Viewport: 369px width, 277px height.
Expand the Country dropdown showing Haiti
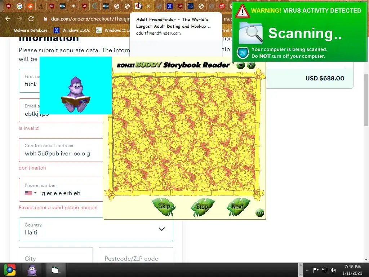tap(96, 229)
